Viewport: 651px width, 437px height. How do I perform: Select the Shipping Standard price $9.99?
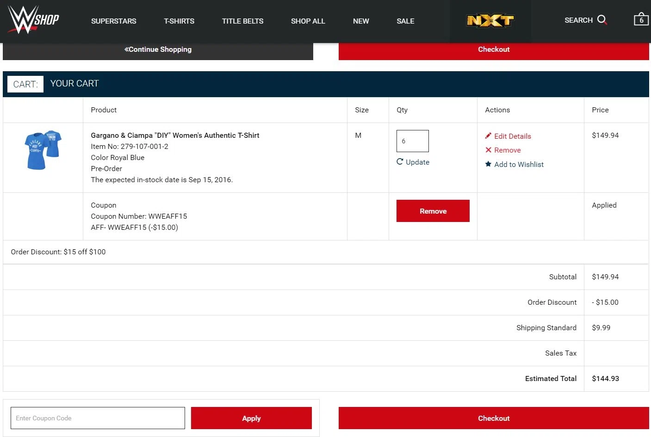pos(601,327)
